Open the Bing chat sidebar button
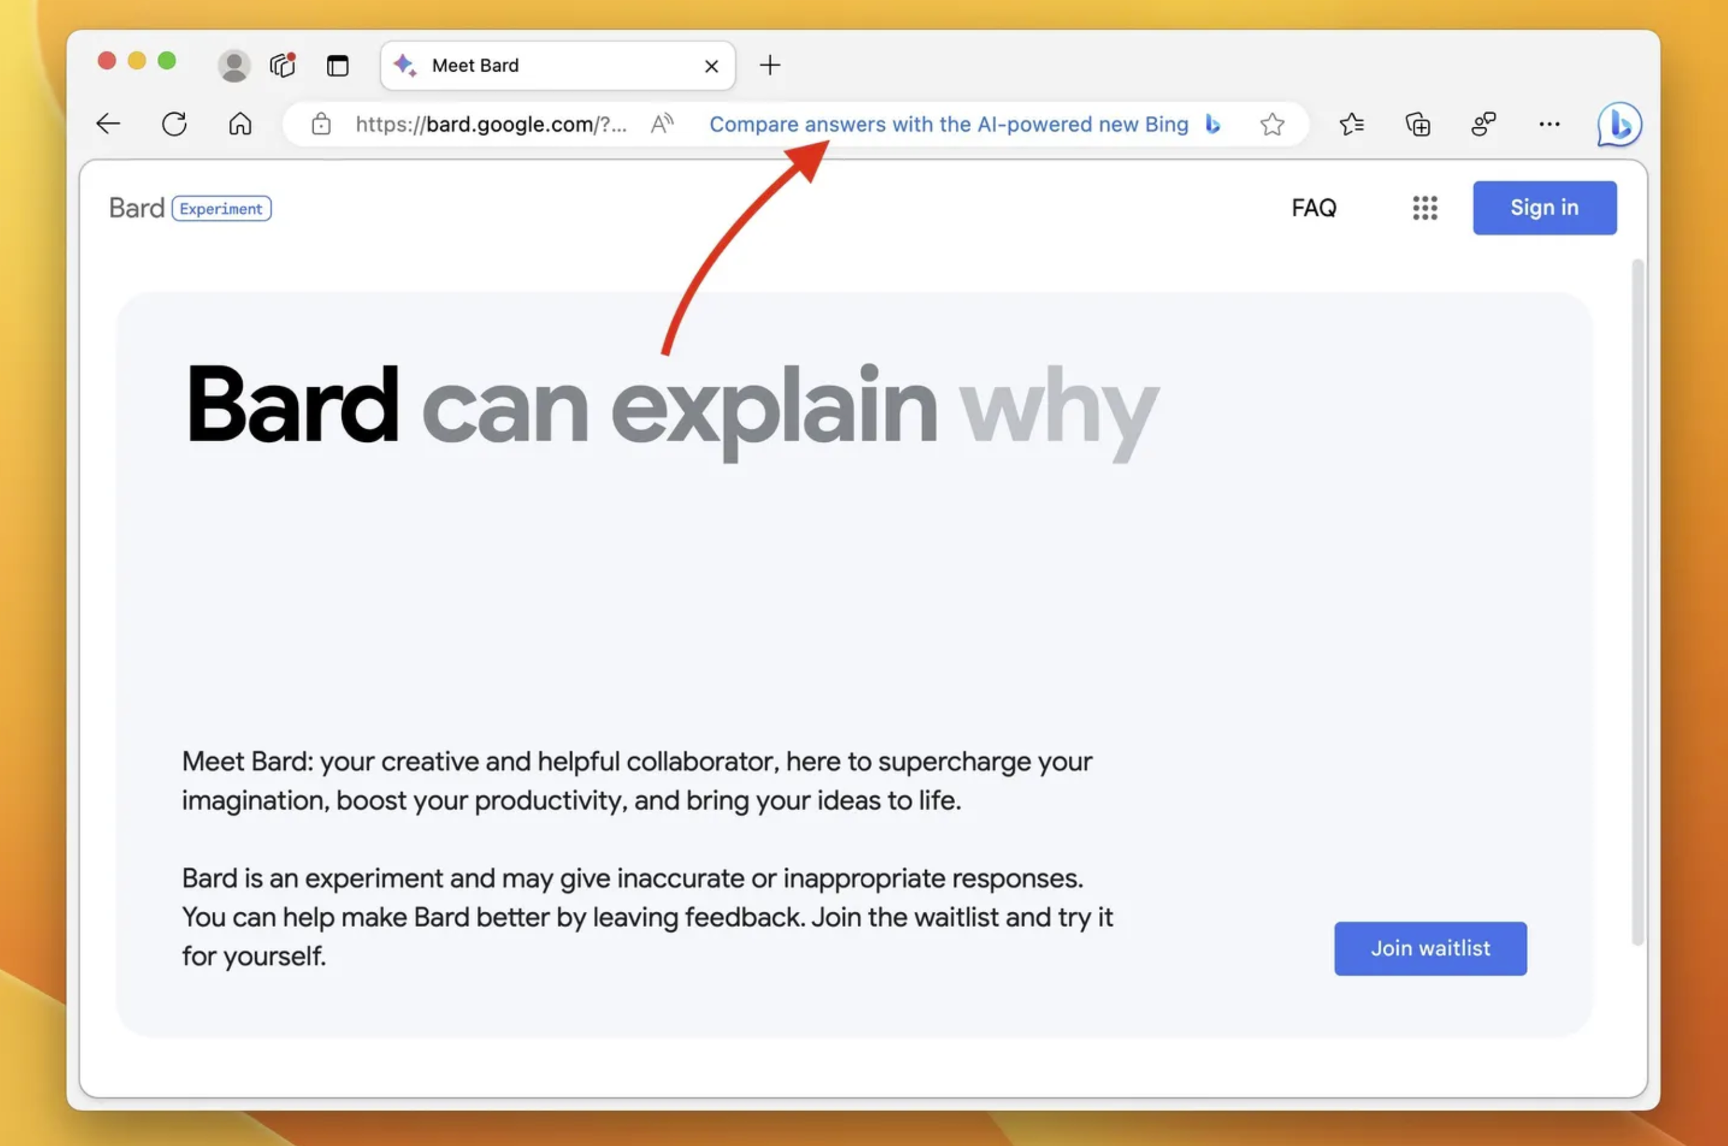Image resolution: width=1728 pixels, height=1146 pixels. 1619,124
